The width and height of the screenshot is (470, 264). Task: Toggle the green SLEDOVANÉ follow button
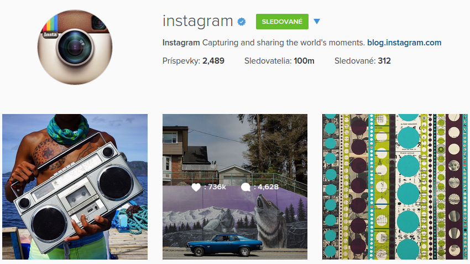[x=282, y=22]
